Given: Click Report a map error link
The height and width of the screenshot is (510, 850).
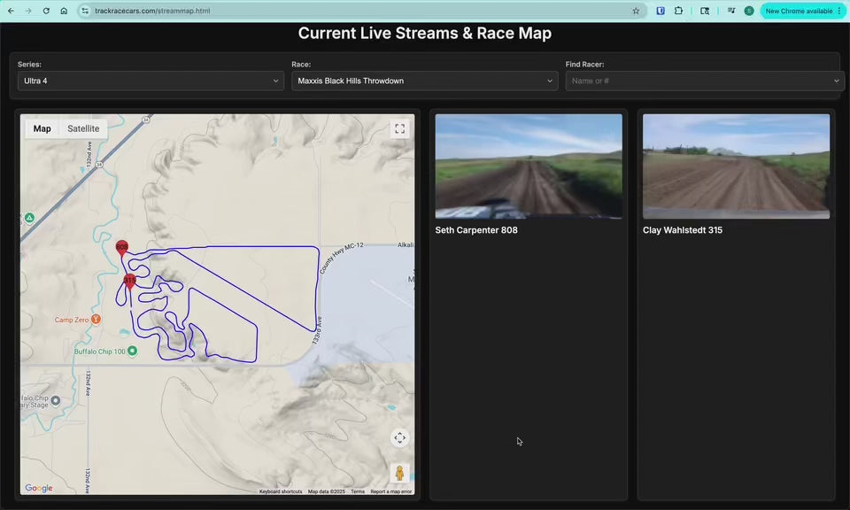Looking at the screenshot, I should coord(390,491).
